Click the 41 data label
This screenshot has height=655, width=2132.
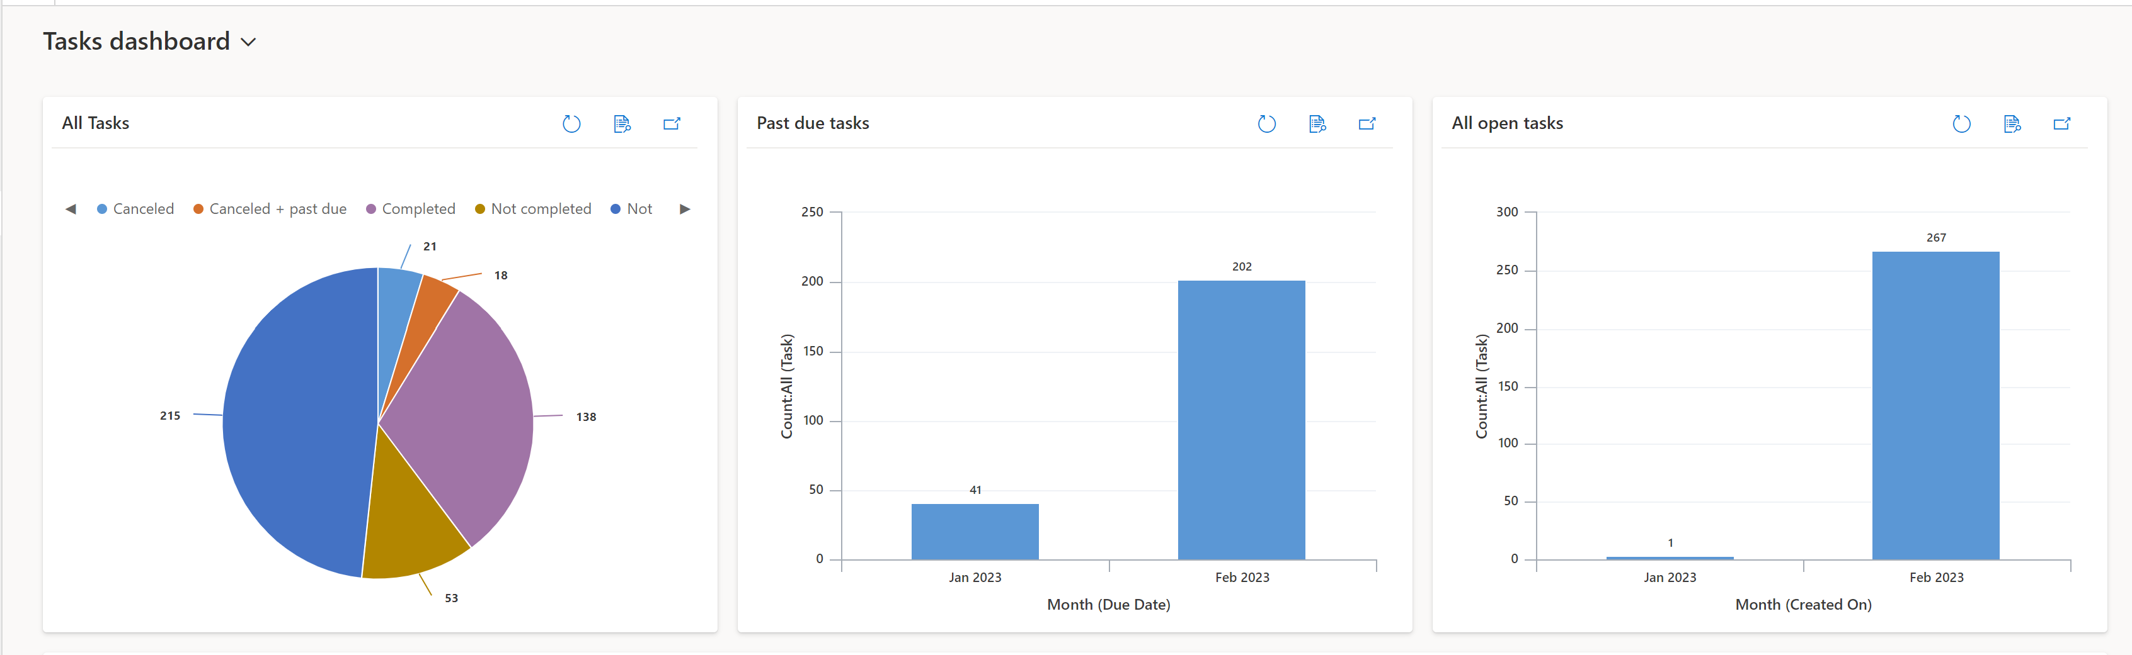[975, 490]
